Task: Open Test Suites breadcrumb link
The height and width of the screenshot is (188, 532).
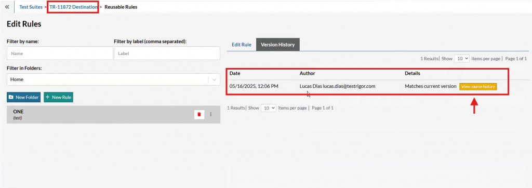Action: [31, 7]
